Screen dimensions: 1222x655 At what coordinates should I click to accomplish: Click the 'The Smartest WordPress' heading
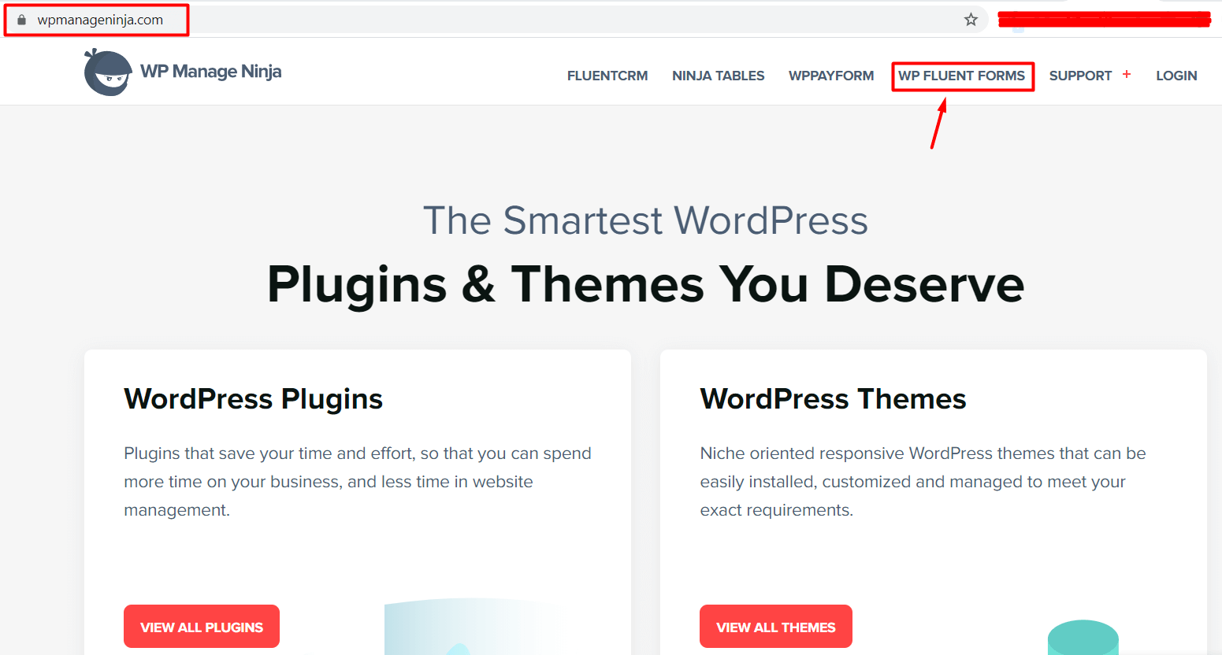coord(645,220)
